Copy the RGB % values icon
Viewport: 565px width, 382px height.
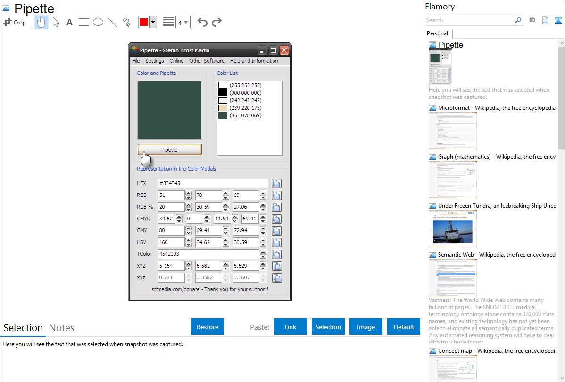[x=276, y=207]
